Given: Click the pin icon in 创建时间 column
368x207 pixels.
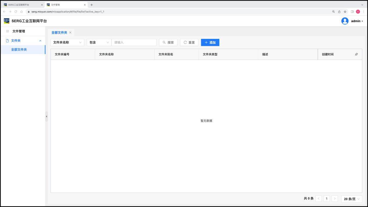Looking at the screenshot, I should (356, 54).
